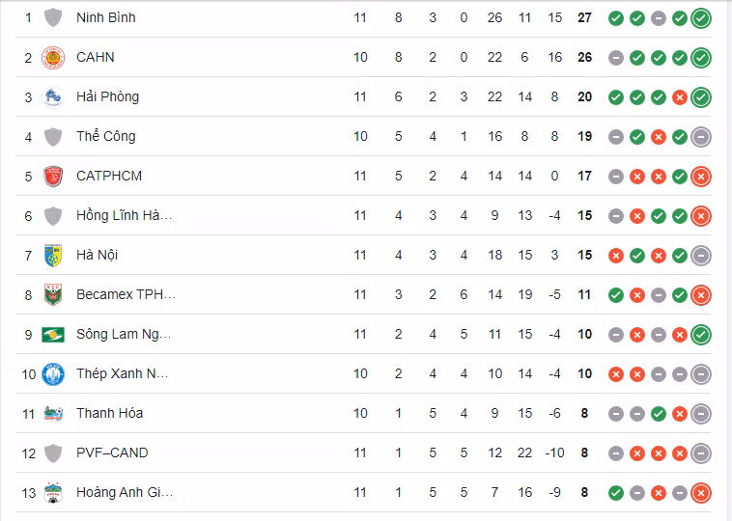Click Ninh Bình's 27 points value
Image resolution: width=732 pixels, height=521 pixels.
[584, 18]
